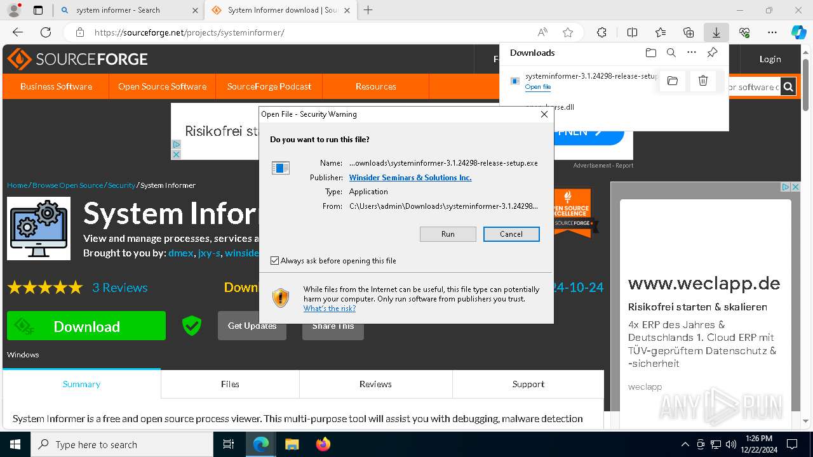Open the Business Software menu
The width and height of the screenshot is (813, 457).
pyautogui.click(x=56, y=86)
